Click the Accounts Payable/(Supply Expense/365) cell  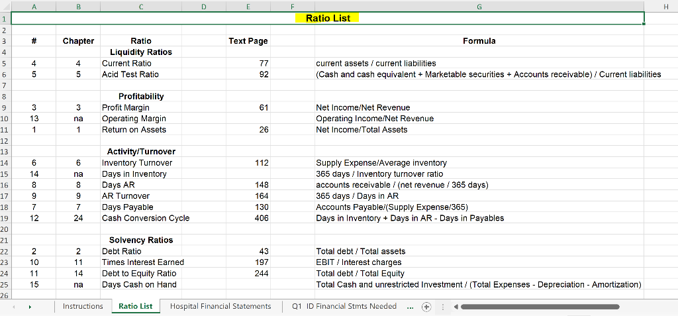pyautogui.click(x=479, y=207)
